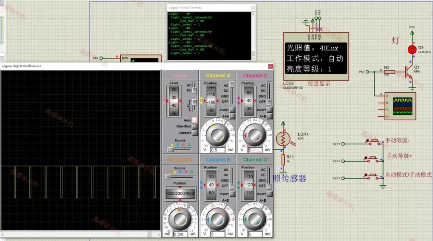
Task: Click the Horizontal Source selector slider
Action: click(x=180, y=177)
